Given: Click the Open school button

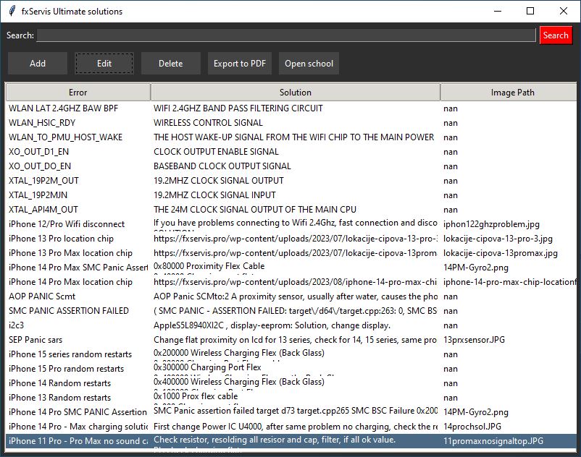Looking at the screenshot, I should coord(309,63).
